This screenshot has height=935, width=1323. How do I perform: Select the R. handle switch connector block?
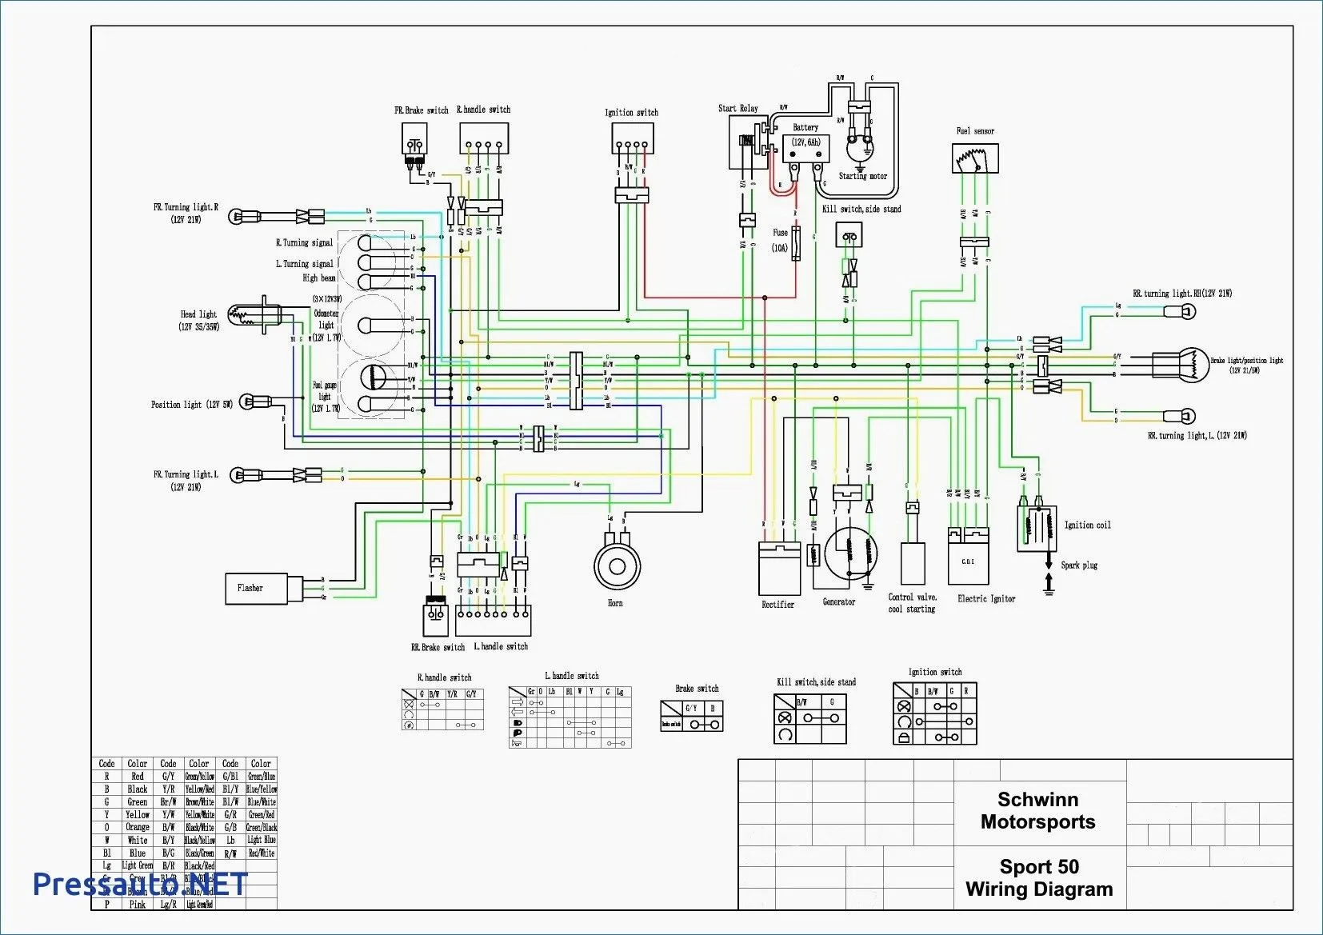tap(484, 138)
